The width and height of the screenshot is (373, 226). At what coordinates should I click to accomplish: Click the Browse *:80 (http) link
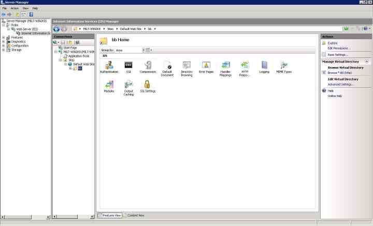pos(340,73)
